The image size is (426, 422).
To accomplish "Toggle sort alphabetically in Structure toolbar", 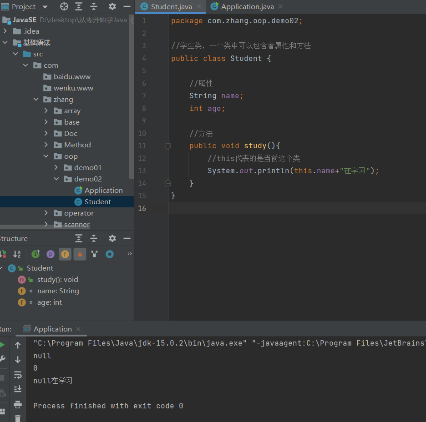I will [17, 254].
